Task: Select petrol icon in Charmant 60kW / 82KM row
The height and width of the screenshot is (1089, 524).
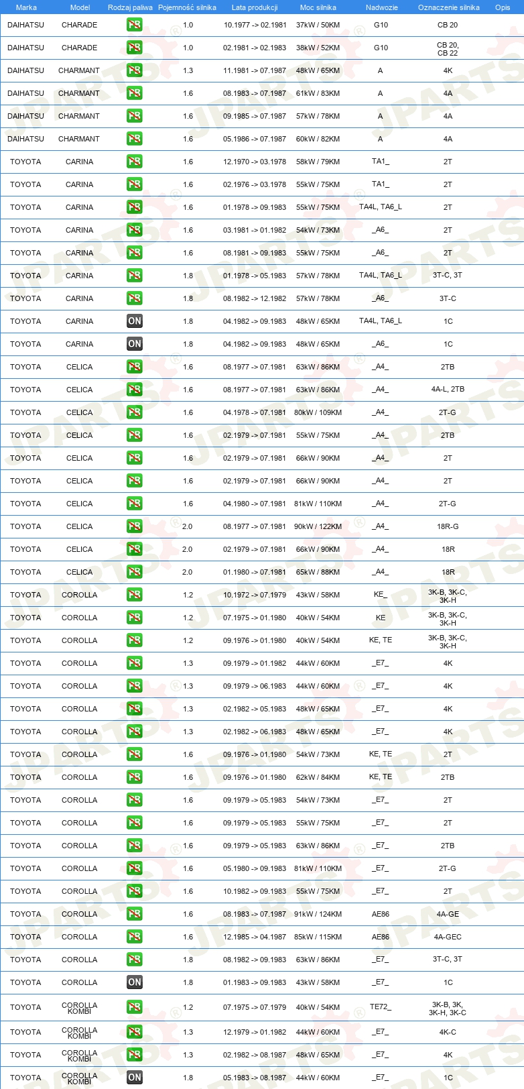Action: (x=135, y=139)
